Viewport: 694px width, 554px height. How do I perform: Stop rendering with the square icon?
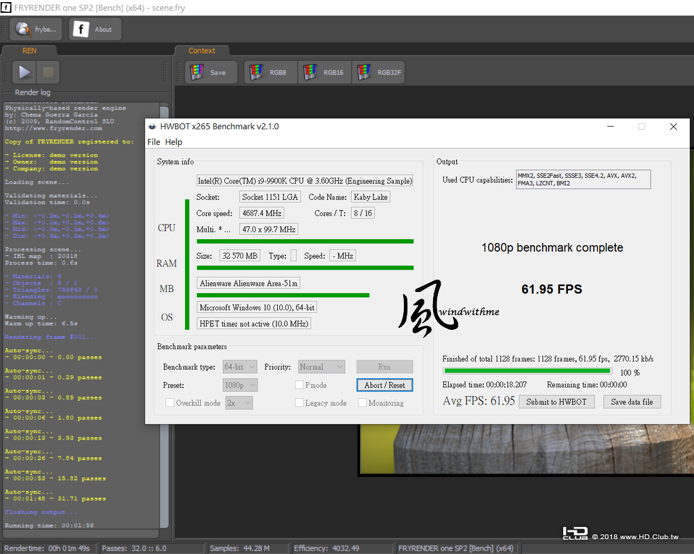[x=48, y=72]
